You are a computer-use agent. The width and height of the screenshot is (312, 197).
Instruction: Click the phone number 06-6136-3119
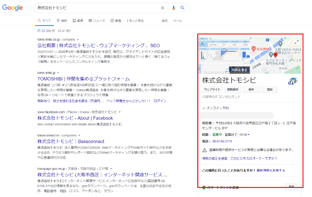(222, 141)
